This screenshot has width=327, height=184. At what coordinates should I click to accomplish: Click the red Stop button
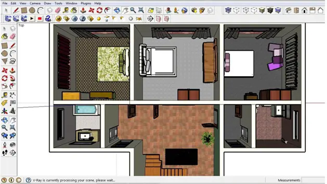coord(39,19)
